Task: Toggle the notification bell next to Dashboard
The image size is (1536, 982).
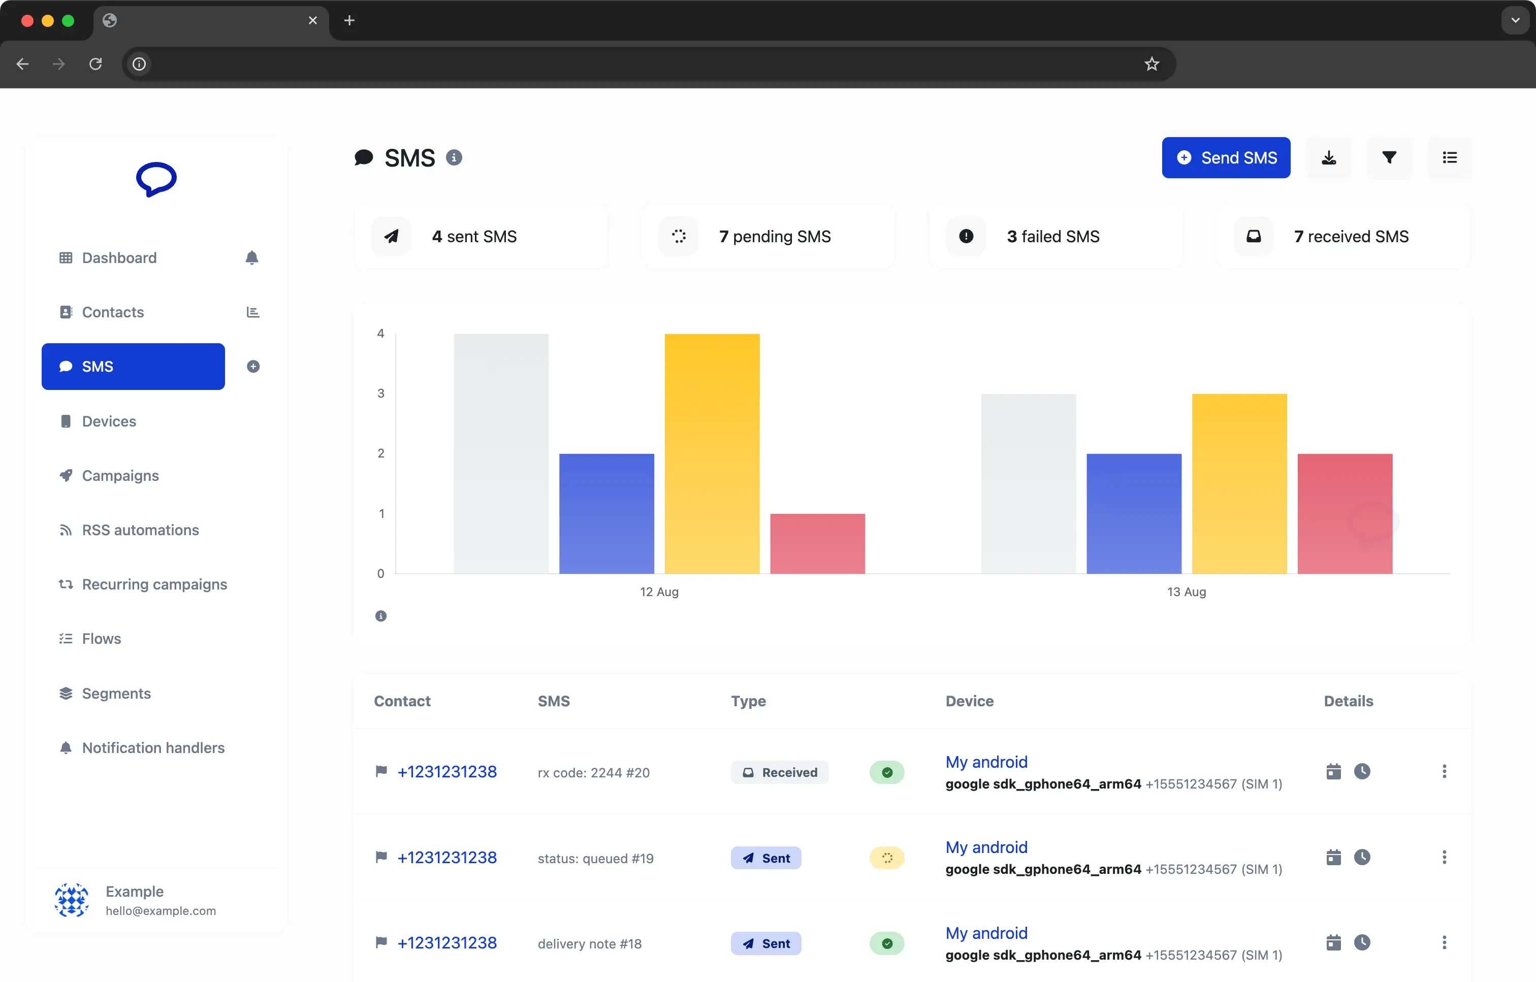Action: 252,257
